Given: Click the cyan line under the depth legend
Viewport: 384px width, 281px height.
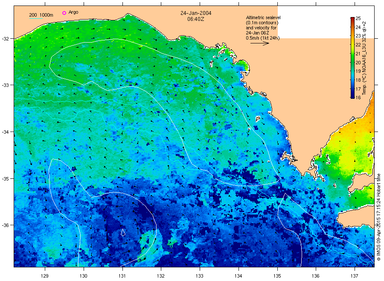Looking at the screenshot, I should click(x=36, y=18).
